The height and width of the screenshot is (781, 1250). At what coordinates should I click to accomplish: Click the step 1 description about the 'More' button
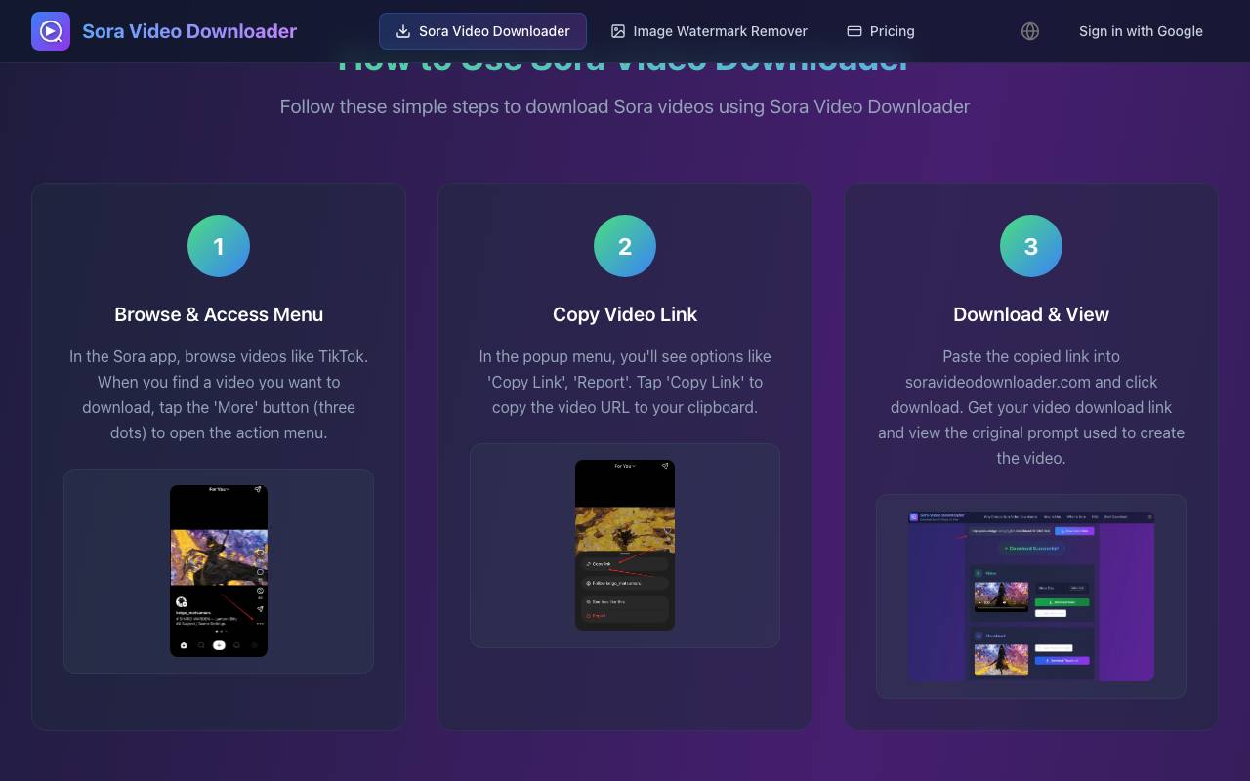tap(219, 394)
